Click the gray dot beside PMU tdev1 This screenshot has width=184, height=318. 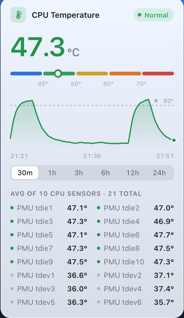[x=12, y=275]
